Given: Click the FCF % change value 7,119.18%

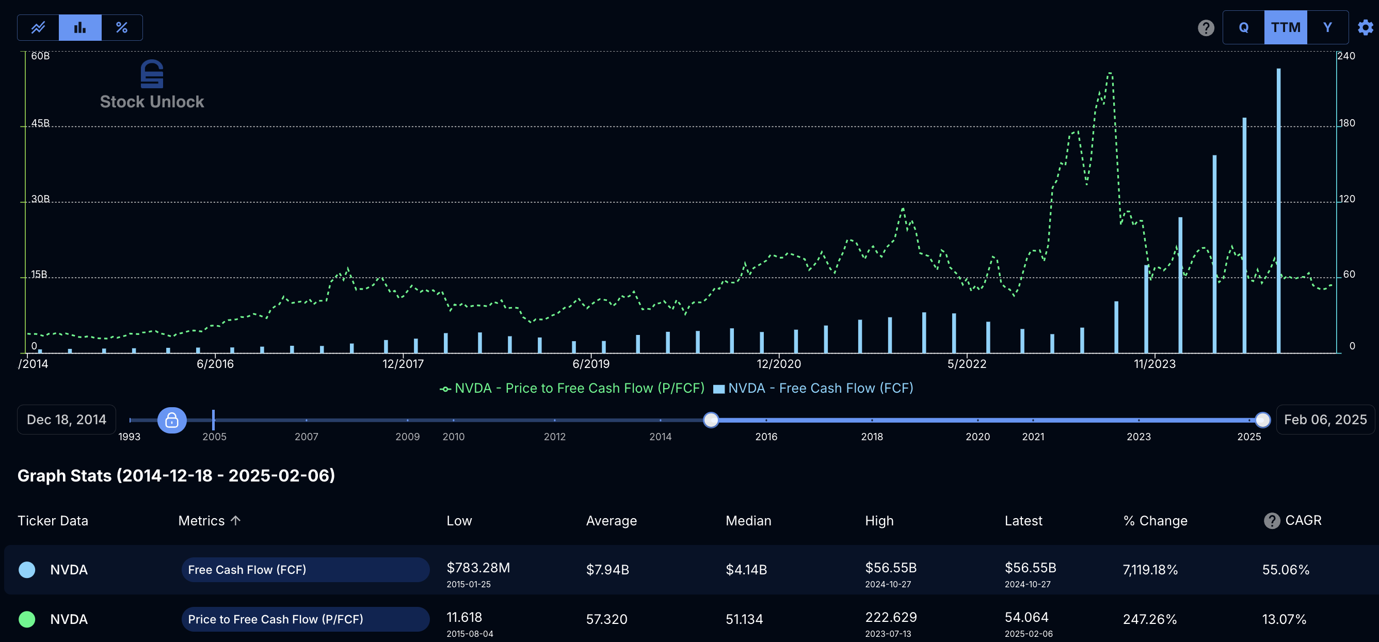Looking at the screenshot, I should 1150,570.
